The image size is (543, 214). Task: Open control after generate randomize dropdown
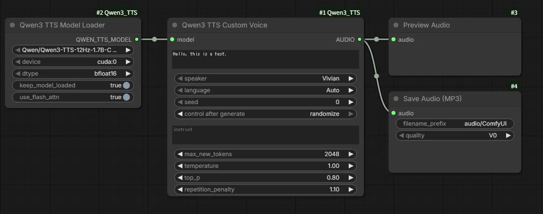(265, 114)
